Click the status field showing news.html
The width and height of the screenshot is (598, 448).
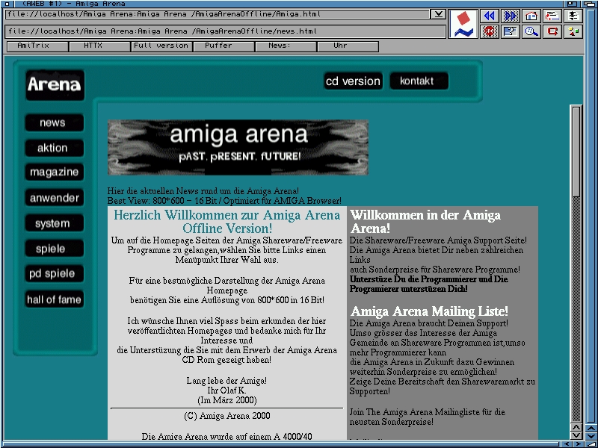click(x=226, y=31)
